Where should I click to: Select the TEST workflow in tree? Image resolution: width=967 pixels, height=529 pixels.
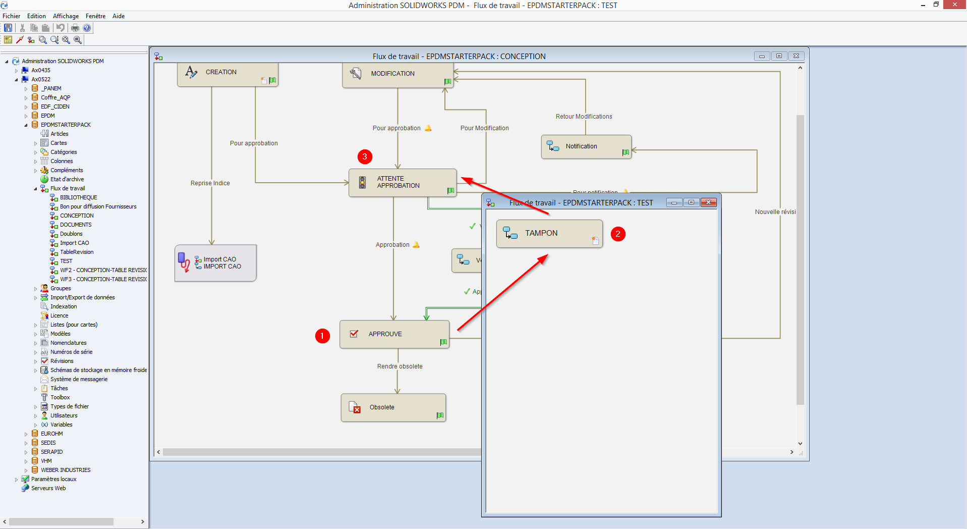[66, 261]
